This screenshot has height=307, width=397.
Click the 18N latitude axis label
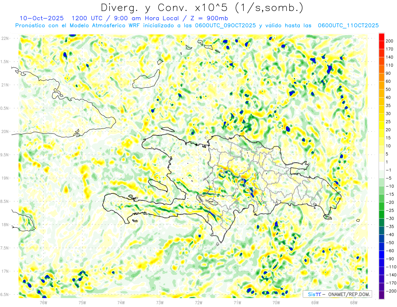[5, 225]
